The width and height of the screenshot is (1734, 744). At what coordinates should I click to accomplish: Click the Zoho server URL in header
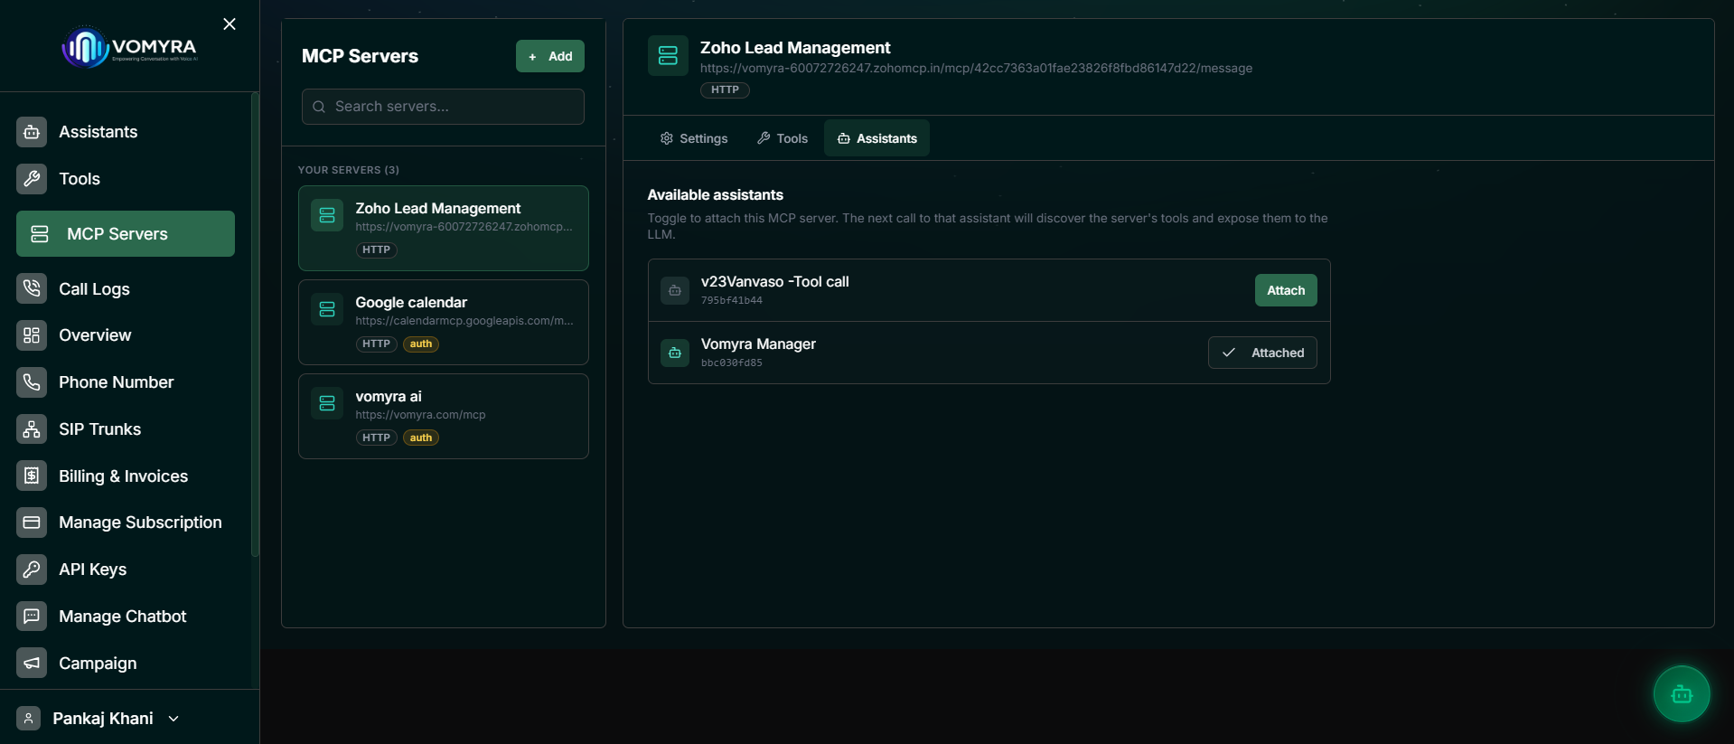click(976, 69)
